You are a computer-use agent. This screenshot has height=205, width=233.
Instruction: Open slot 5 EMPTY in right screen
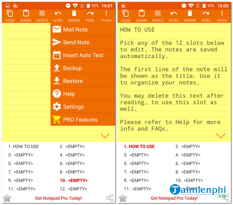[x=136, y=163]
